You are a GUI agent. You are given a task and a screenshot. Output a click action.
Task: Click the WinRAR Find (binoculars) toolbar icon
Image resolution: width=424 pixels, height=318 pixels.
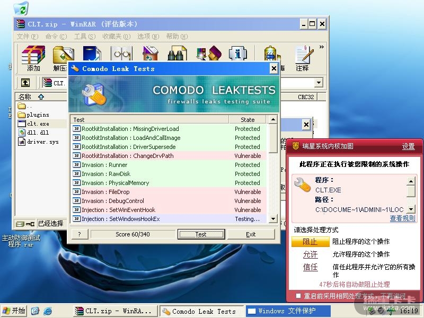pyautogui.click(x=177, y=54)
